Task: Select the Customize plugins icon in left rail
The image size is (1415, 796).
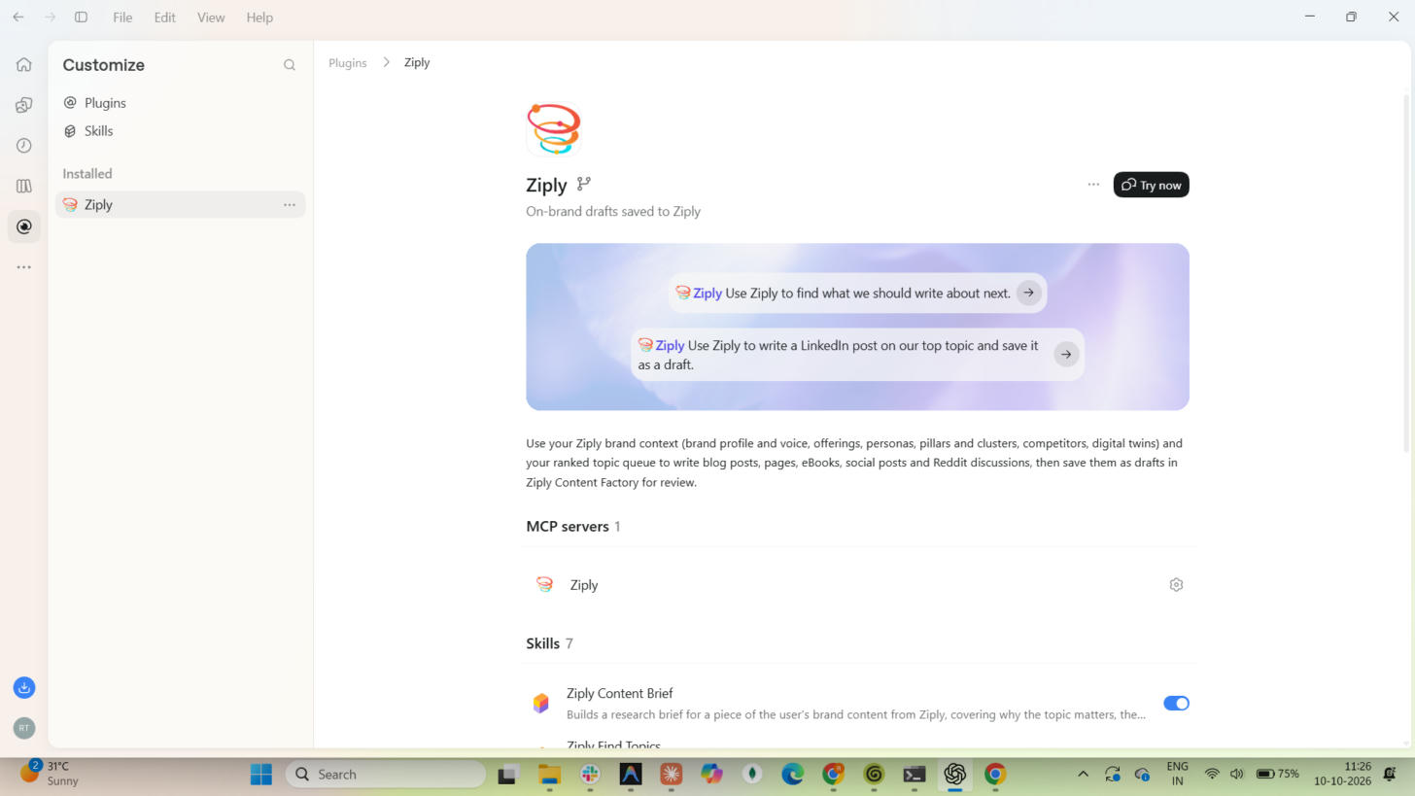Action: tap(24, 226)
